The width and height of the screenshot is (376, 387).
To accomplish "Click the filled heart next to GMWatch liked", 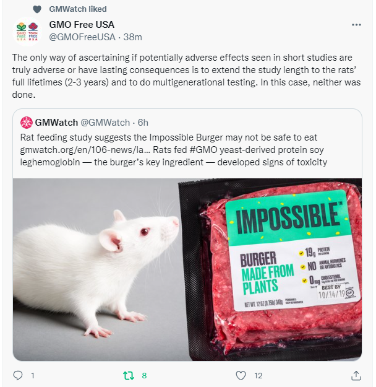I will 37,9.
